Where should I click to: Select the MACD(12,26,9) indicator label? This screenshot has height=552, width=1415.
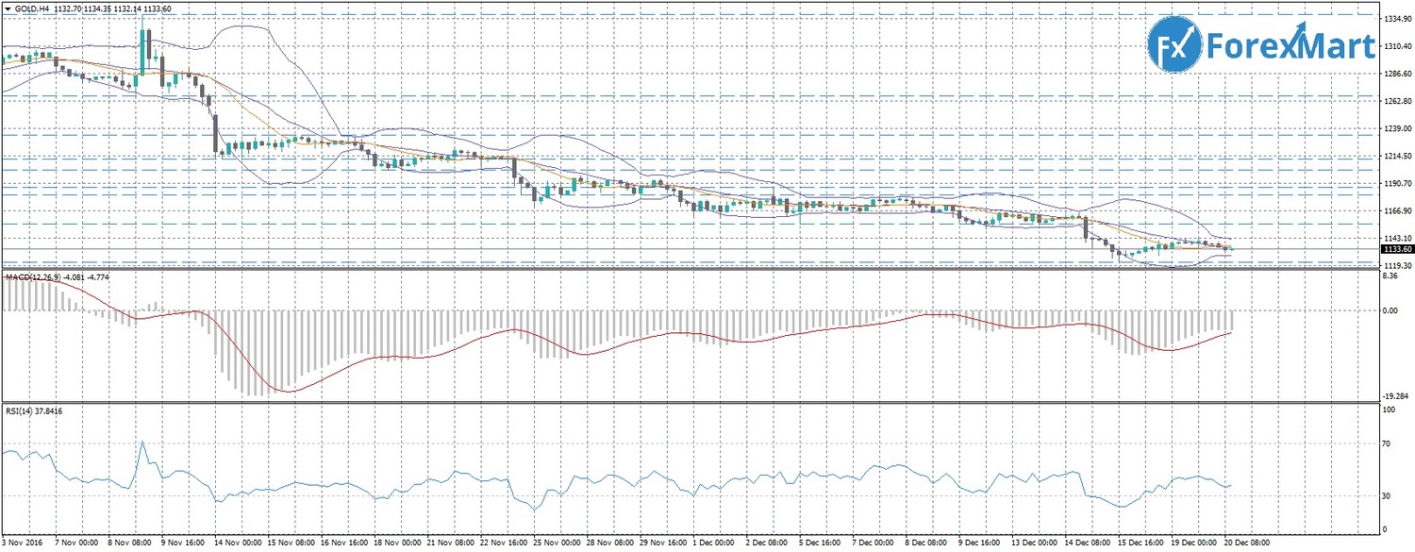point(32,277)
